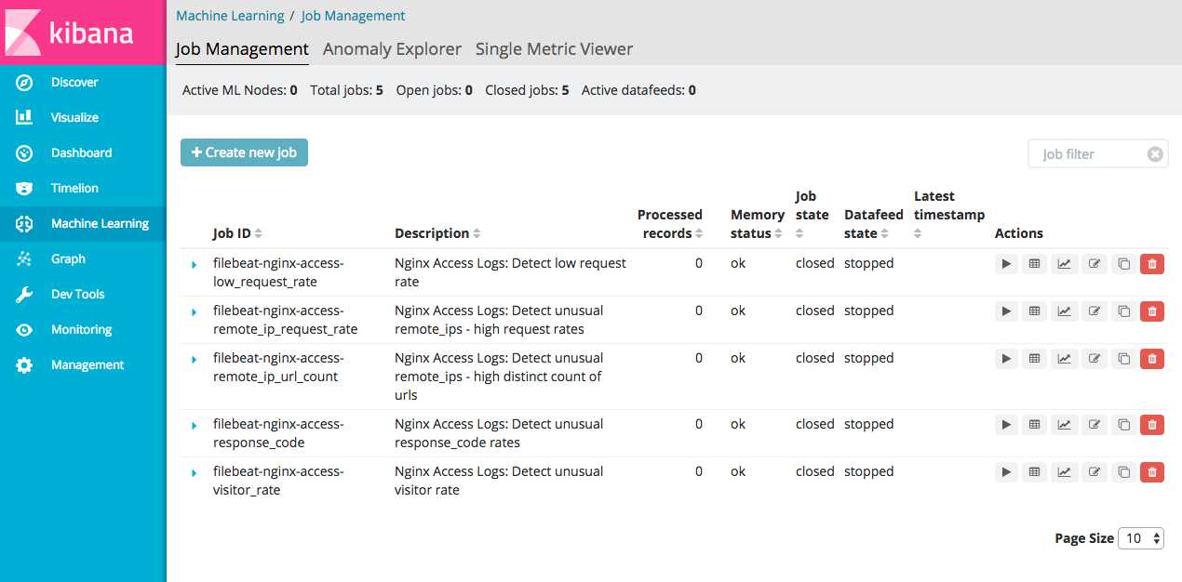Click Create new job button
Screen dimensions: 1182x582
(x=244, y=152)
